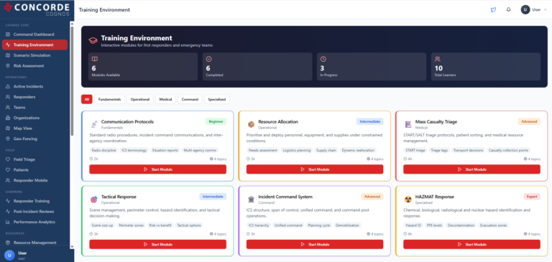Click the Perimeter zones topic tag

(131, 225)
